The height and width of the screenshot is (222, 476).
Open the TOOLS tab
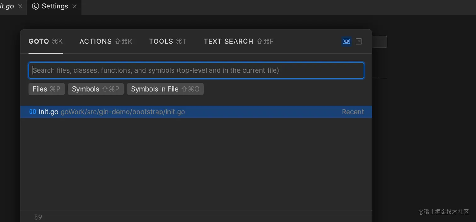(x=168, y=42)
